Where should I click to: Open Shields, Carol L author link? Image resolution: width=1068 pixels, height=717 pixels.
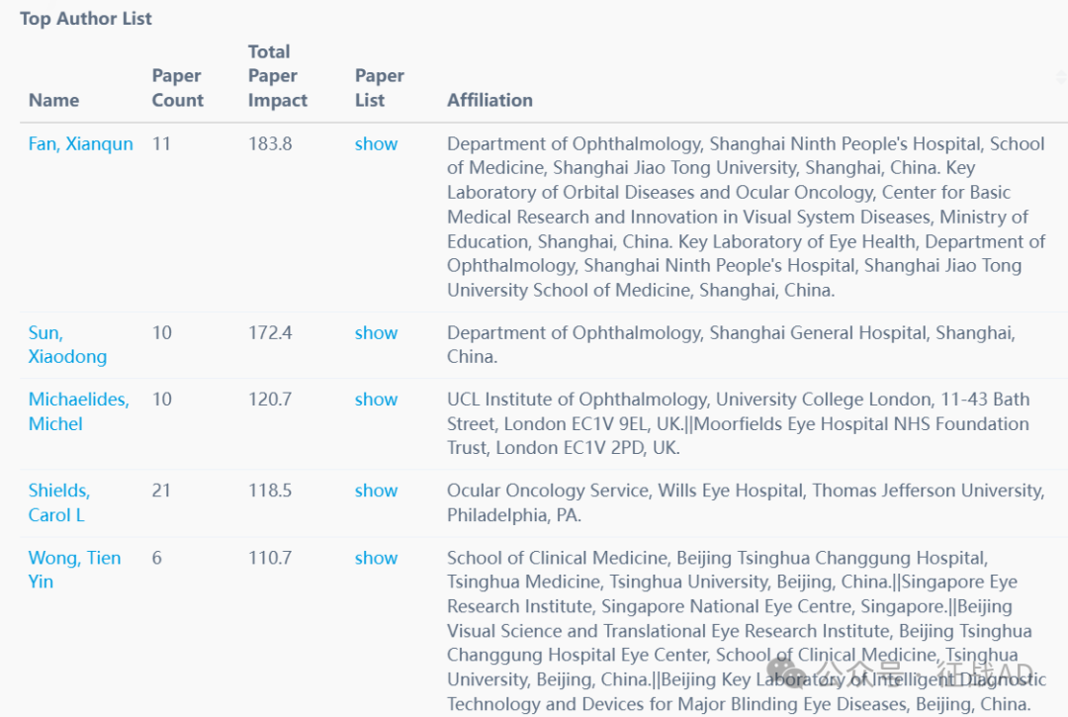tap(58, 502)
